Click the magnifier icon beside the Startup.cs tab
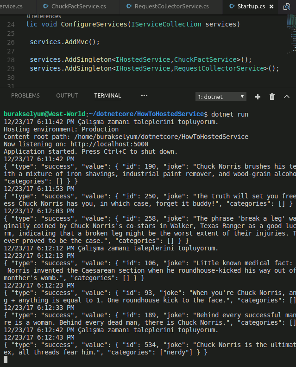Image resolution: width=296 pixels, height=367 pixels. pyautogui.click(x=287, y=7)
